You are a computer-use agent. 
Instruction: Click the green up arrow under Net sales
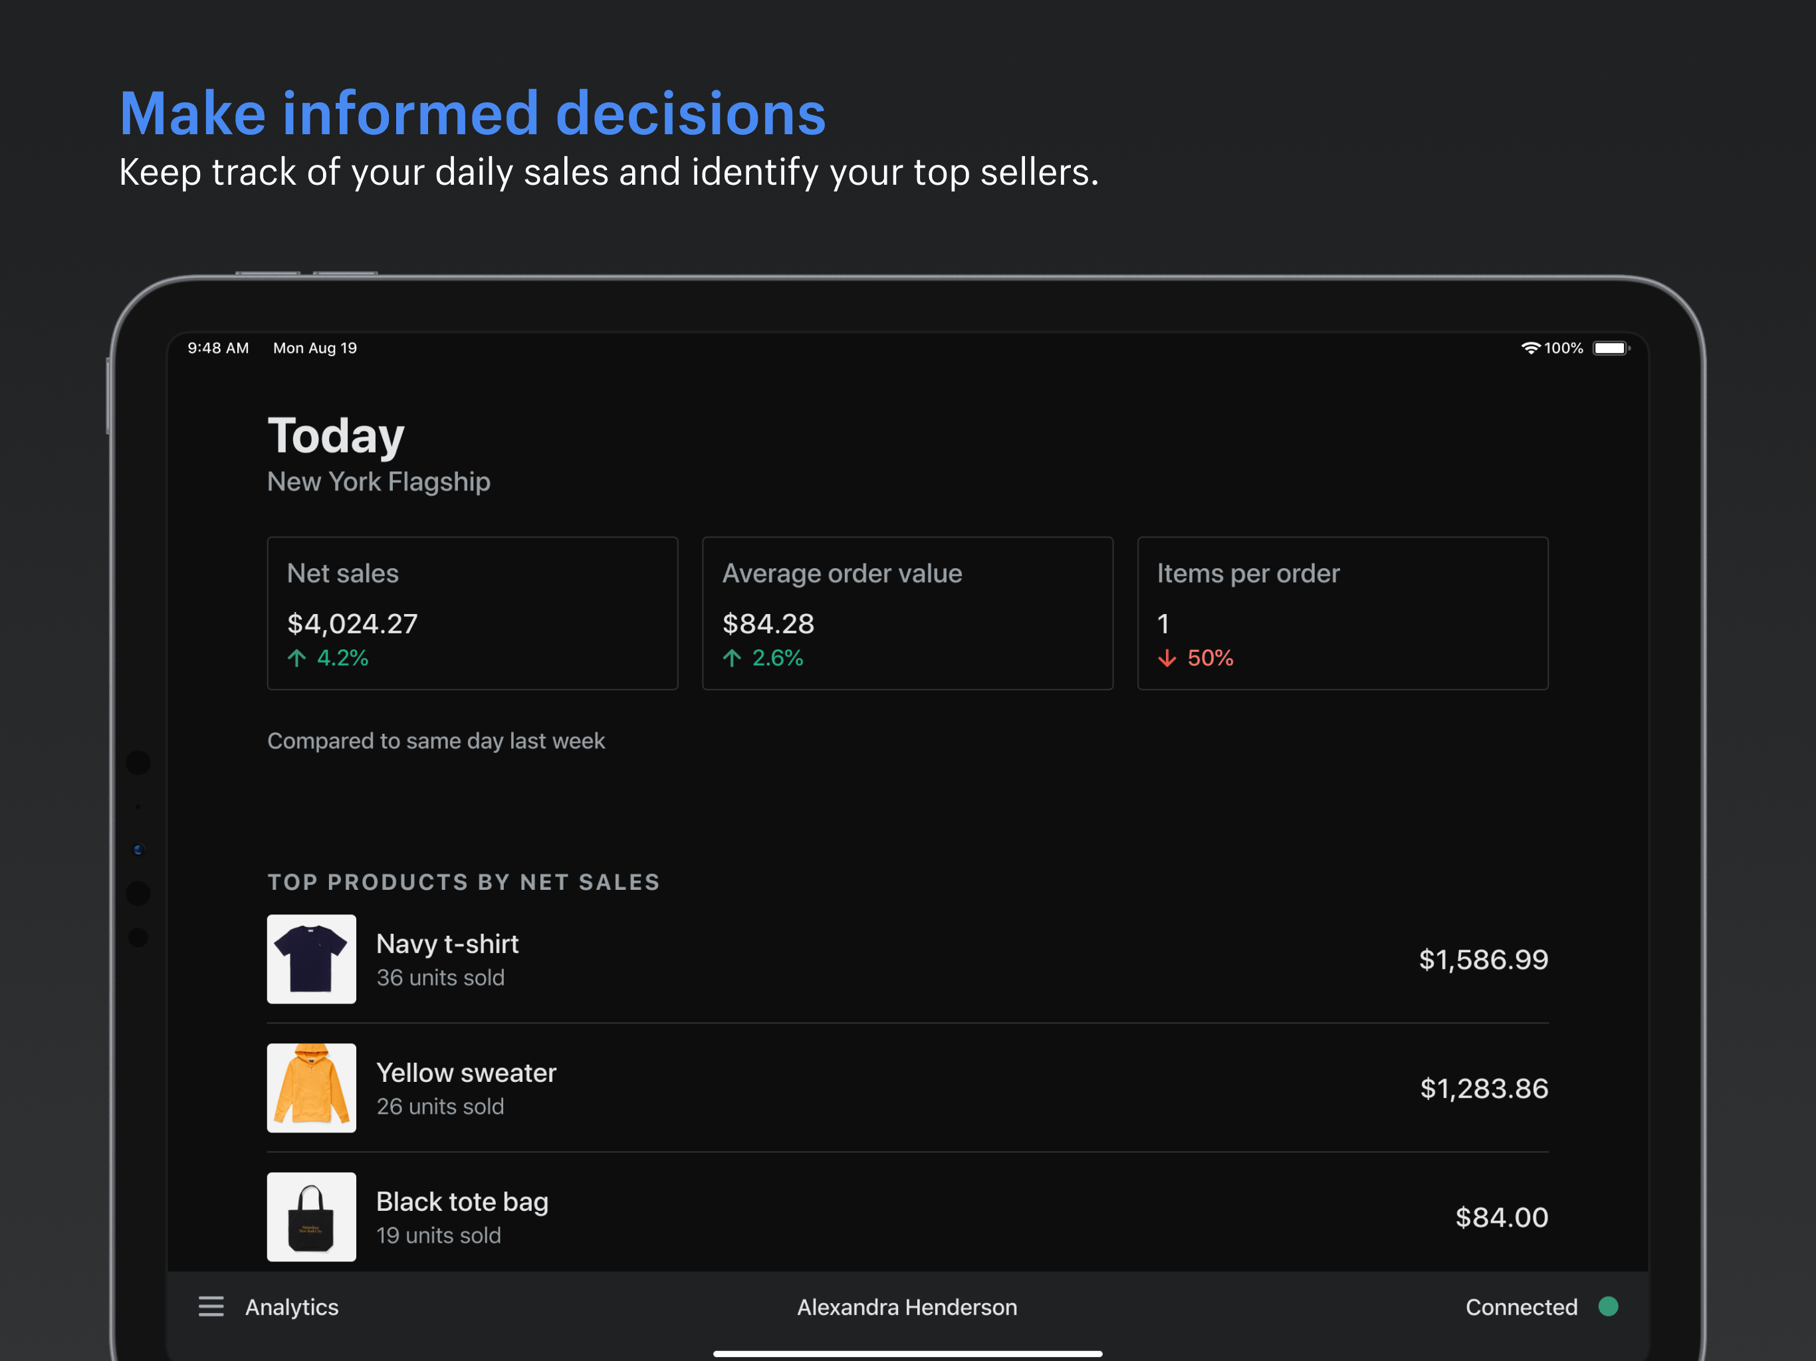pos(297,657)
